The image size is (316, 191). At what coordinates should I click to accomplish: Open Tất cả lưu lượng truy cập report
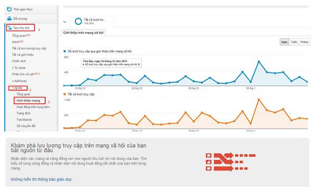coord(29,48)
